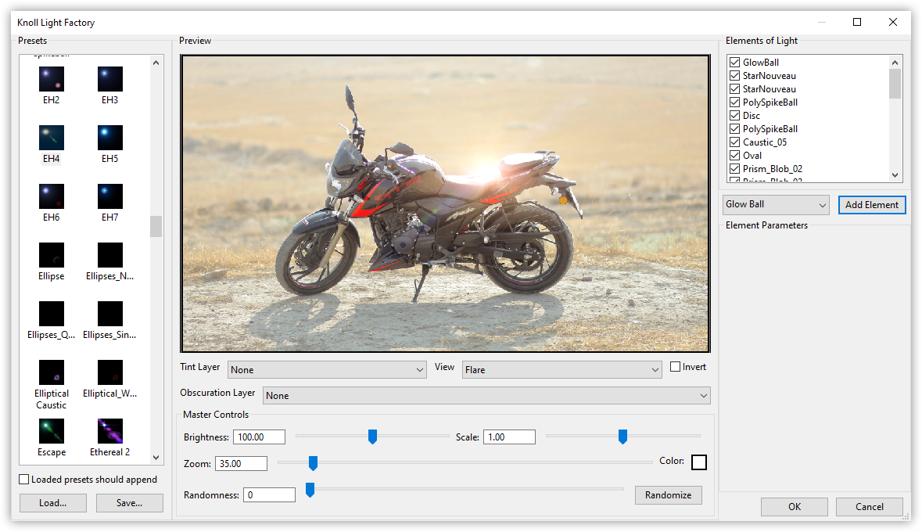Select the Ellipse preset thumbnail
This screenshot has width=922, height=532.
point(51,255)
